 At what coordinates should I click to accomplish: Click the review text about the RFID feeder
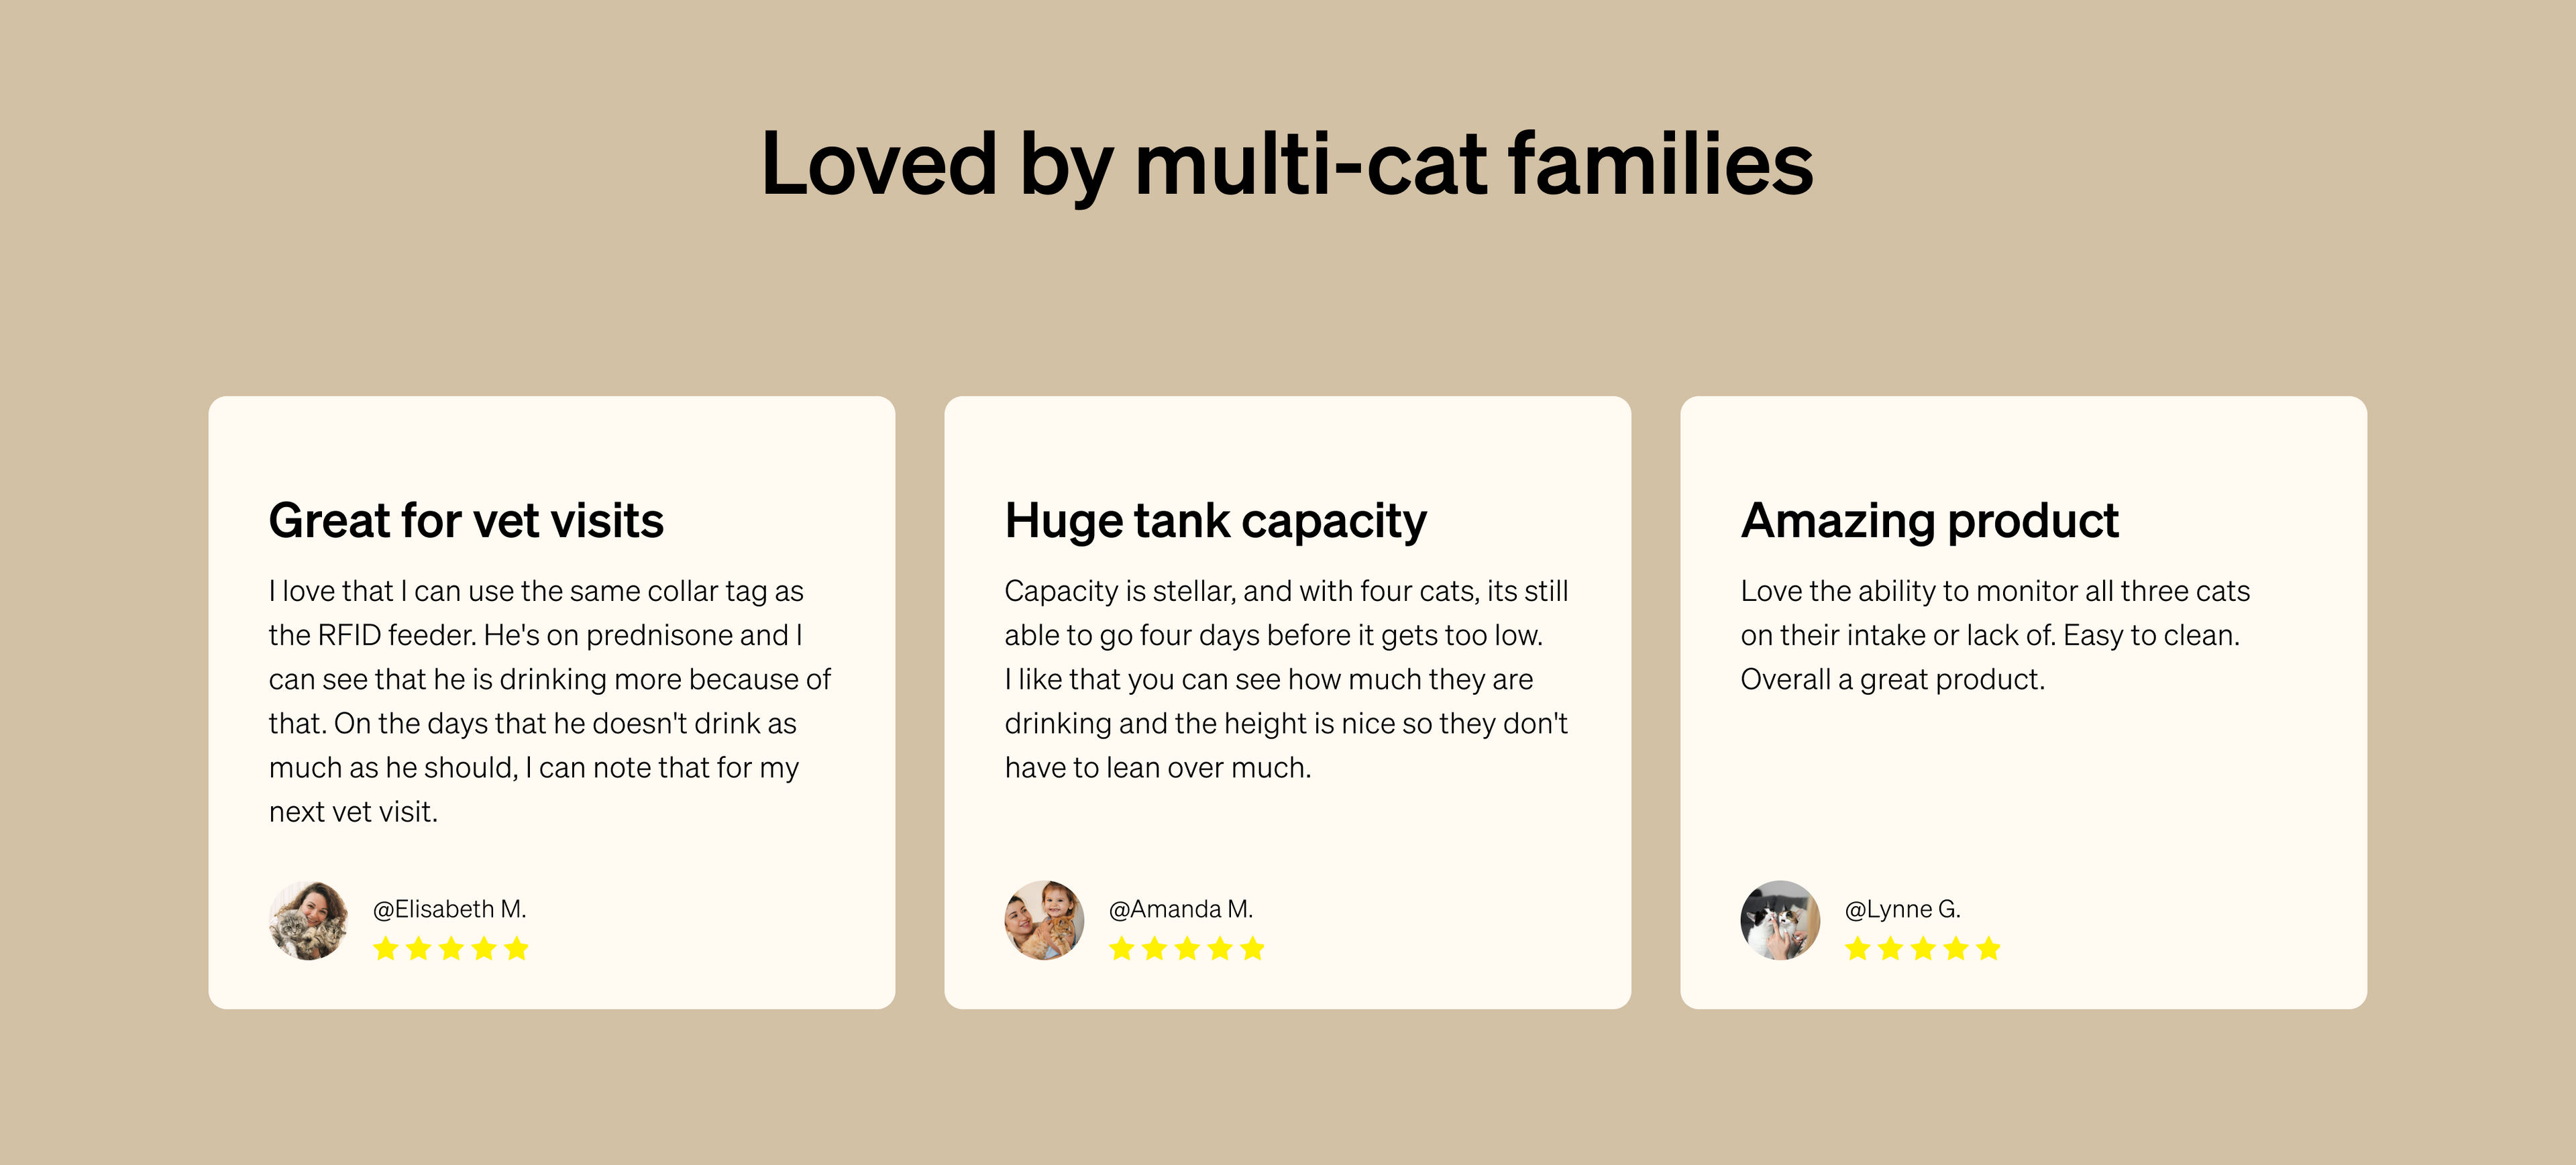pos(549,701)
